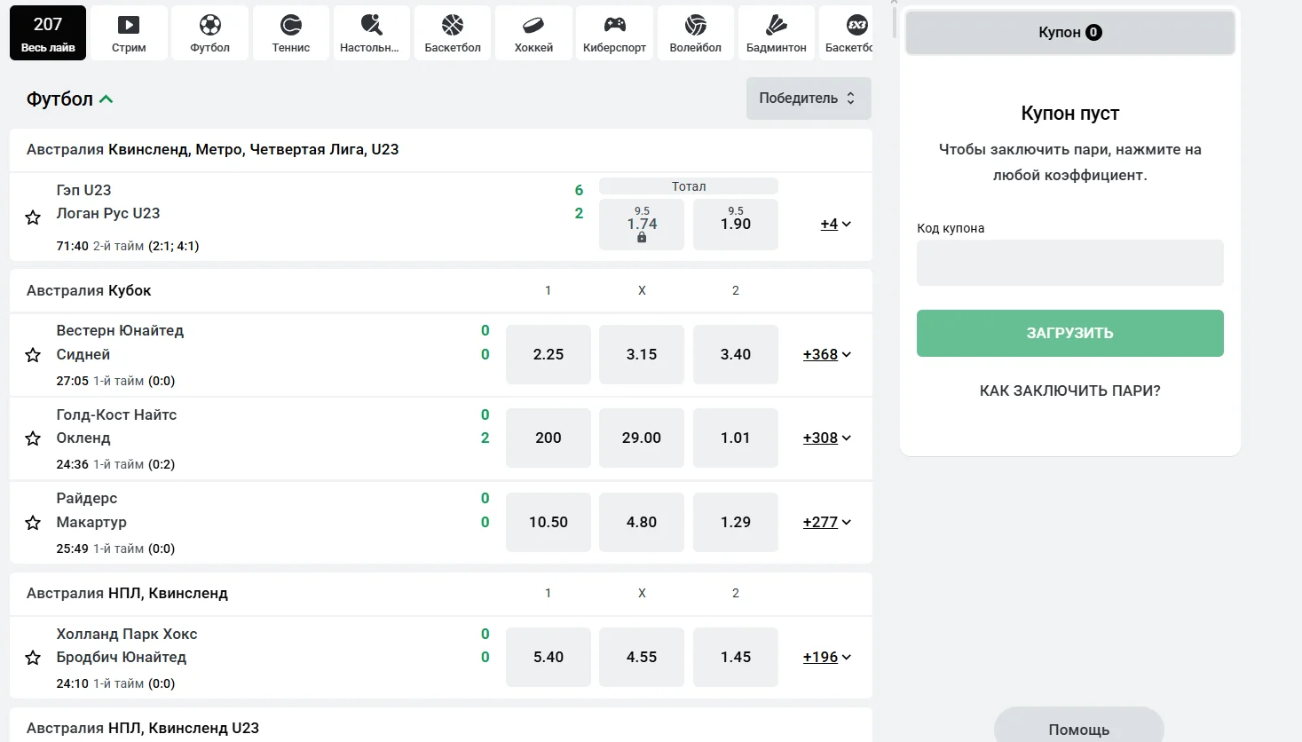Open the КАК ЗАКЛЮЧИТЬ ПАРИ? link
This screenshot has width=1302, height=742.
[x=1070, y=391]
